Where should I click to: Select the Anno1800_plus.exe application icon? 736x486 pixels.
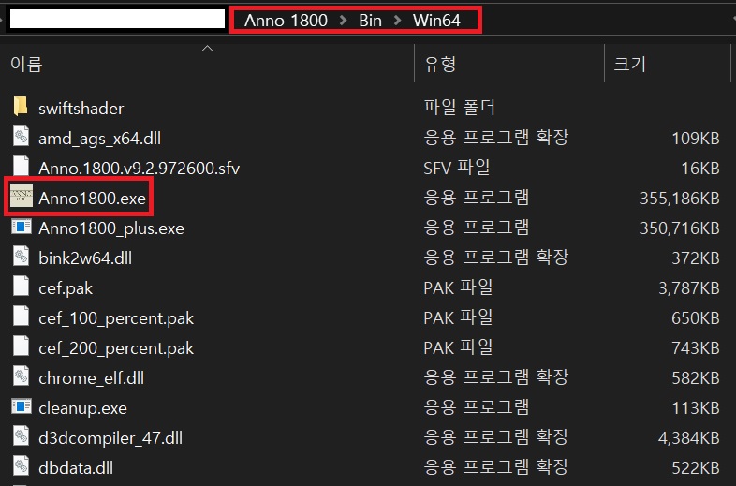(22, 227)
